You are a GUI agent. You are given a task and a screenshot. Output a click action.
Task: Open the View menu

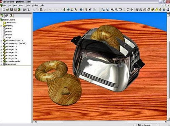pos(15,5)
